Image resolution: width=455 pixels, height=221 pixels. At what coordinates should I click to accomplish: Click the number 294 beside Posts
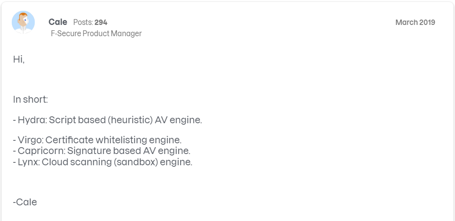click(101, 22)
